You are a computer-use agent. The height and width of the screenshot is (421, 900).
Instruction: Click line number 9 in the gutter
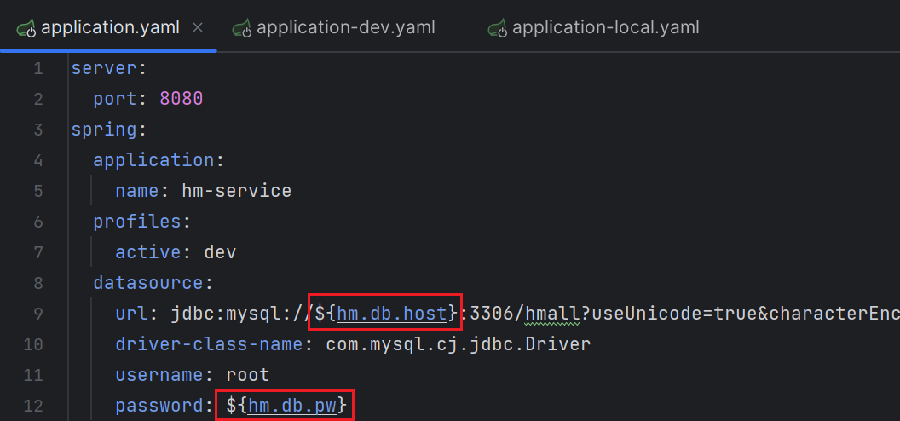[38, 314]
